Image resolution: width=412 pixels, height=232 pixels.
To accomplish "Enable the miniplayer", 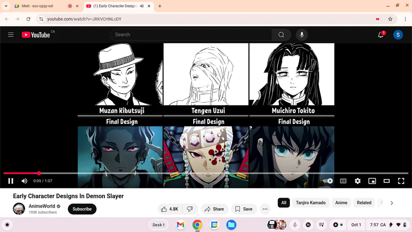I will (372, 181).
